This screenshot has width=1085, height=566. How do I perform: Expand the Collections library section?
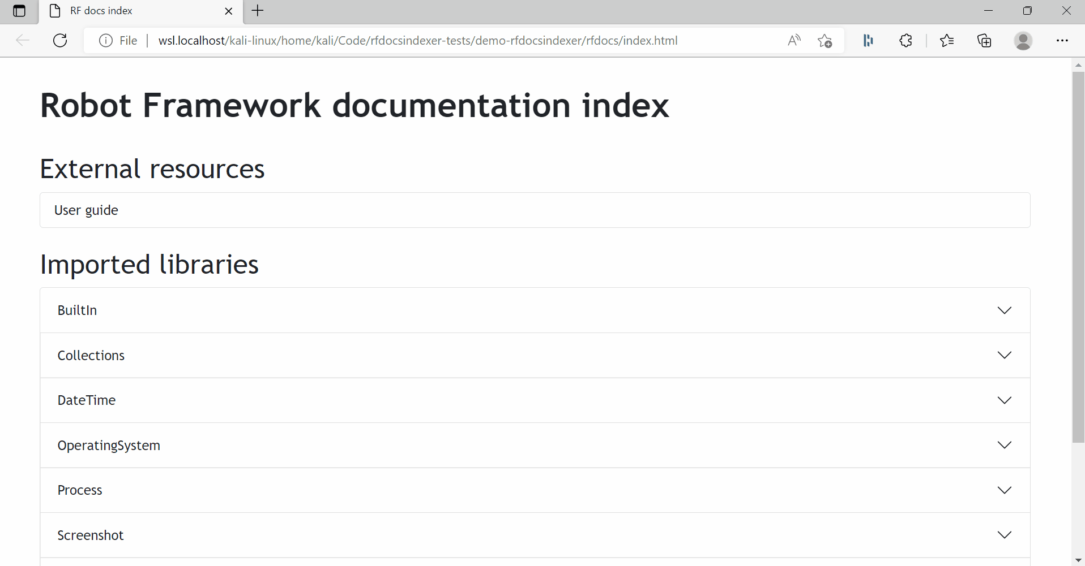coord(1005,355)
